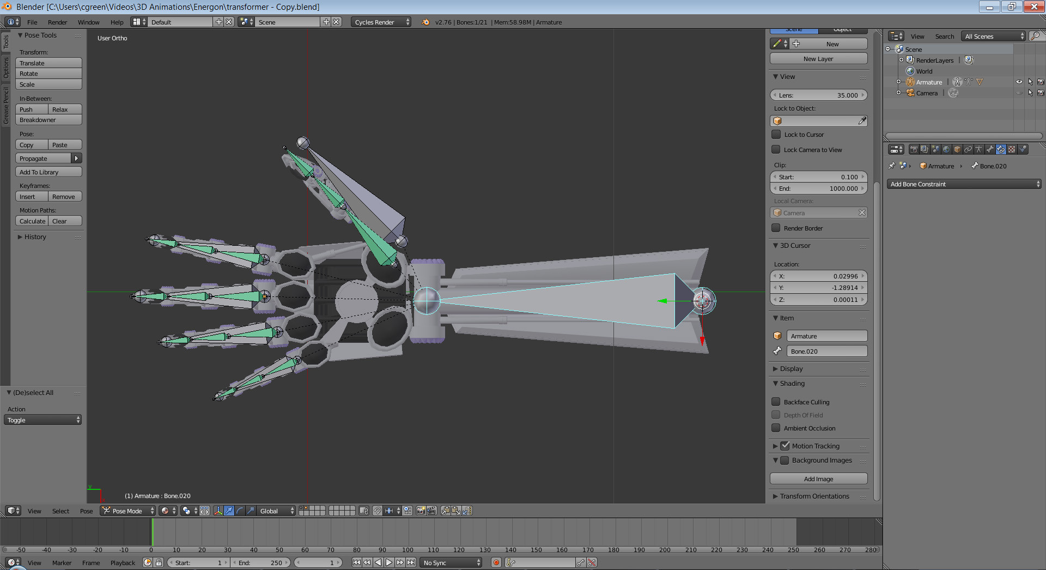Viewport: 1046px width, 570px height.
Task: Enable Backface Culling in Shading panel
Action: click(x=777, y=402)
